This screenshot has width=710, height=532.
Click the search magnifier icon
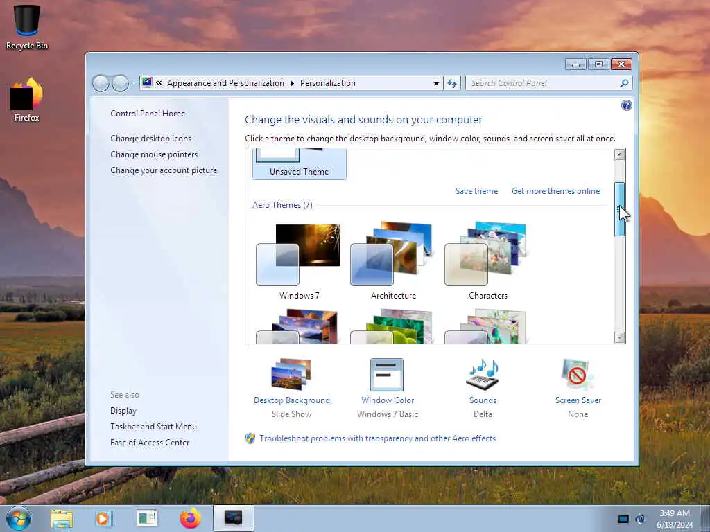coord(624,83)
